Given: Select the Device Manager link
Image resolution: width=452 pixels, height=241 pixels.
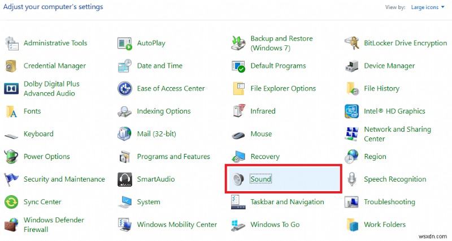Looking at the screenshot, I should [x=389, y=66].
